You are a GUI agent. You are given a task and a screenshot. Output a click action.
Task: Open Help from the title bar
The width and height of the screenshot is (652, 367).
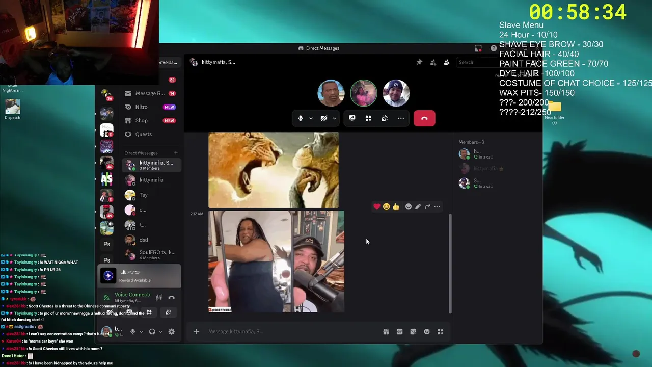point(494,48)
